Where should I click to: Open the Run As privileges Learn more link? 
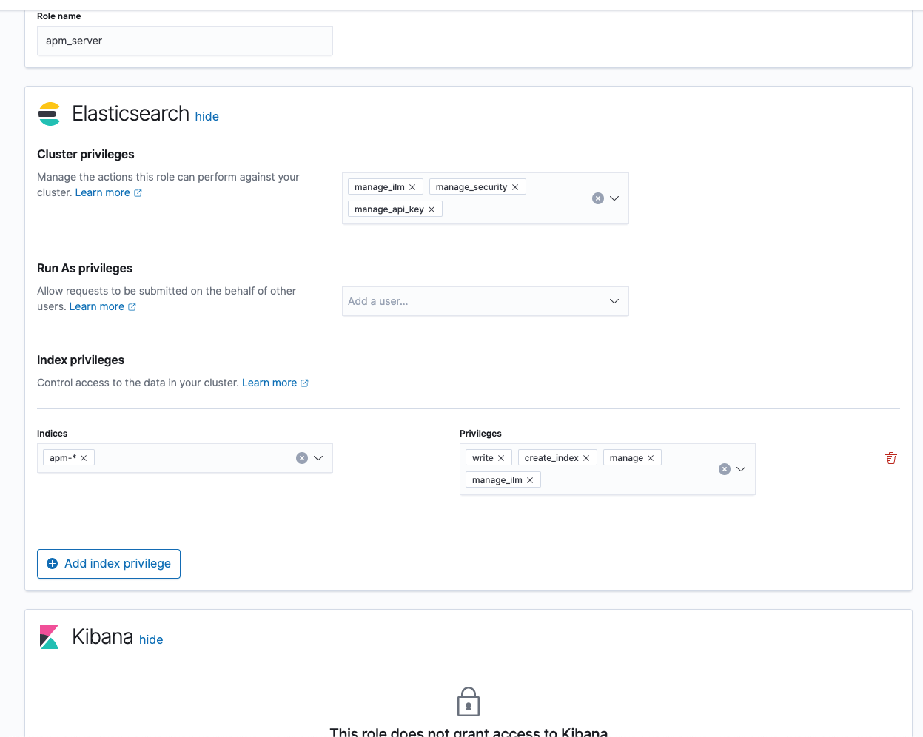tap(102, 306)
